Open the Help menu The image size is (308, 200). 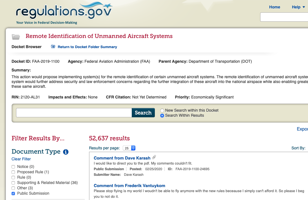pyautogui.click(x=296, y=7)
